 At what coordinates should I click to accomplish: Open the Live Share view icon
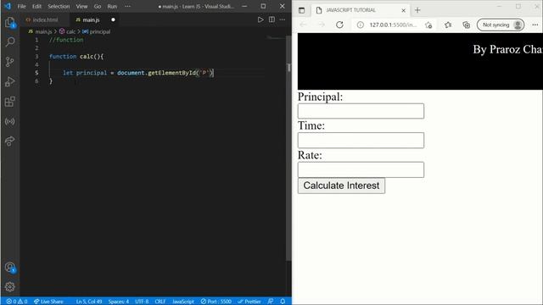point(10,141)
